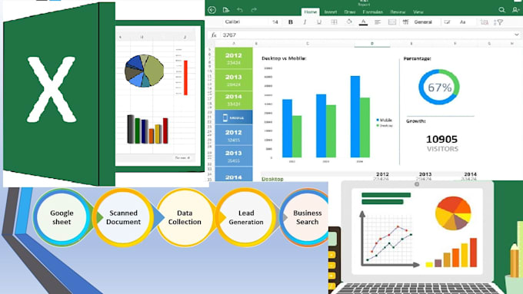Open the file menu icon beside back arrow
Image resolution: width=523 pixels, height=294 pixels.
pyautogui.click(x=226, y=10)
